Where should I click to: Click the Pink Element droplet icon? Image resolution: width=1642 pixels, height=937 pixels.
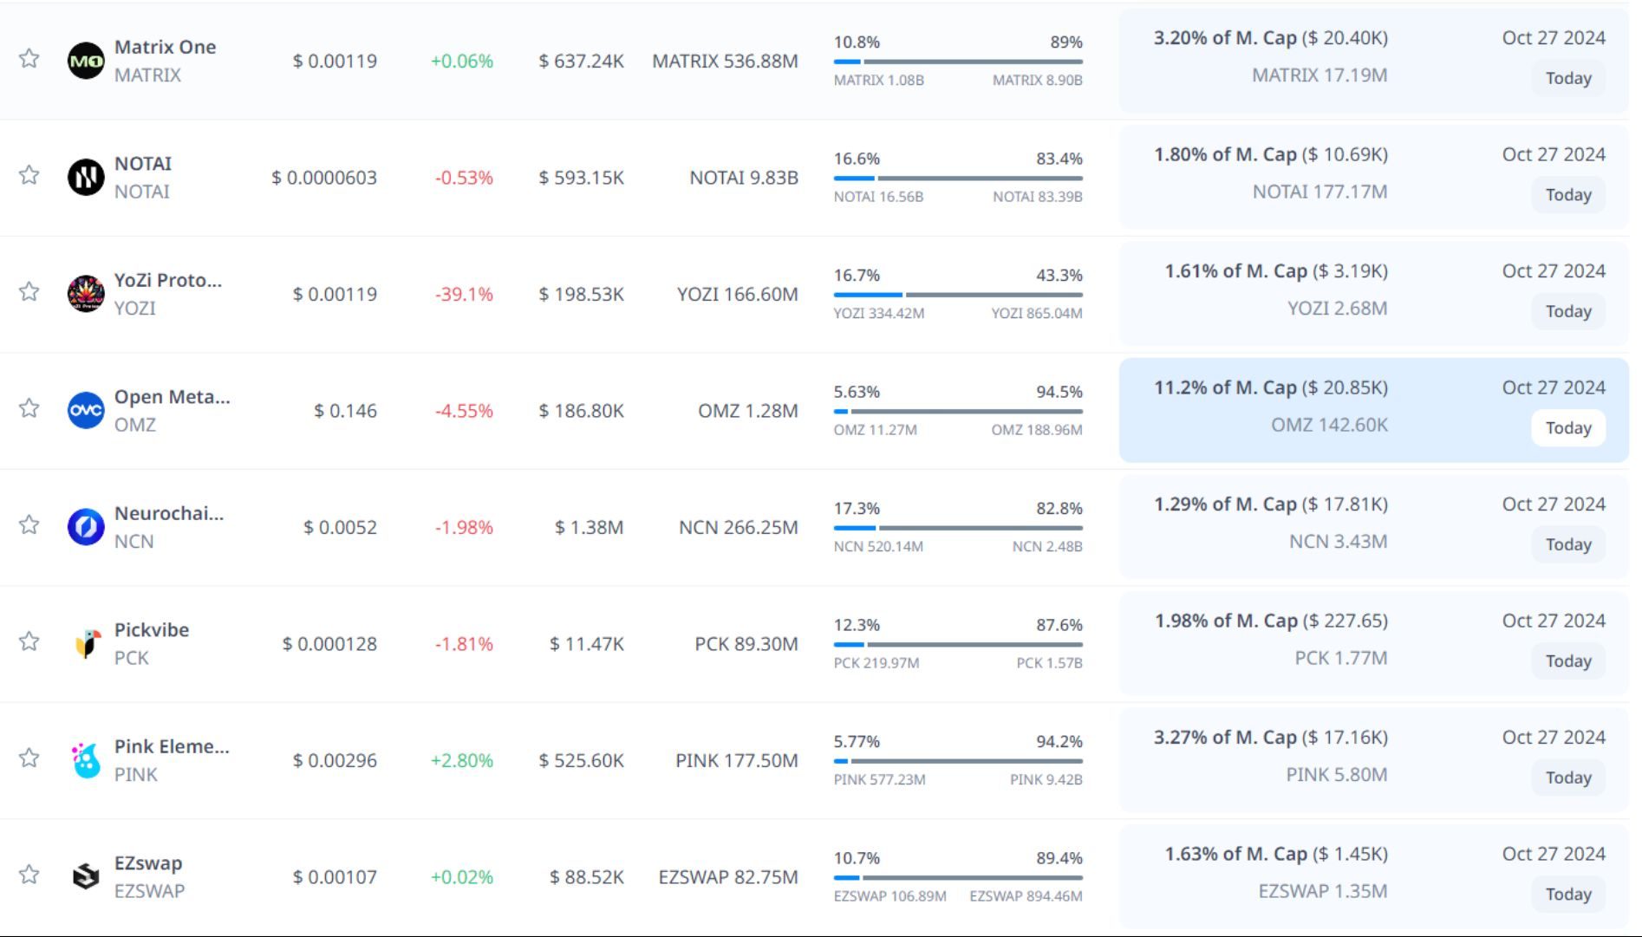point(86,760)
